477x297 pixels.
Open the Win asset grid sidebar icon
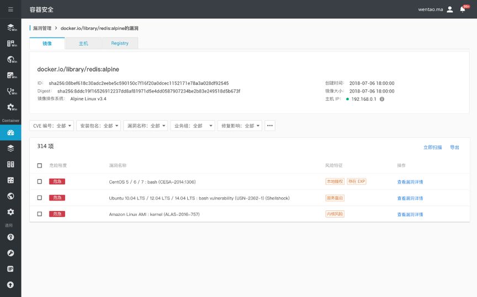pos(12,44)
